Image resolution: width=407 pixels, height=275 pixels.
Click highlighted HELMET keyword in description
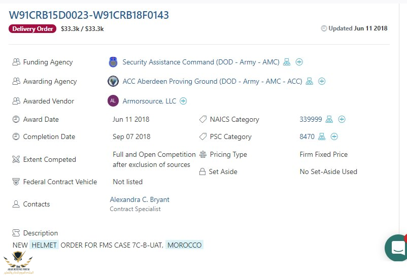point(44,245)
